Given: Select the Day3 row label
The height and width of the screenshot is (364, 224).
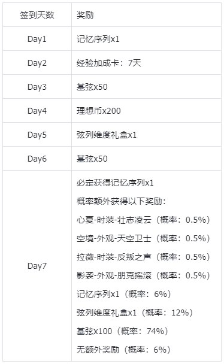Looking at the screenshot, I should 37,87.
